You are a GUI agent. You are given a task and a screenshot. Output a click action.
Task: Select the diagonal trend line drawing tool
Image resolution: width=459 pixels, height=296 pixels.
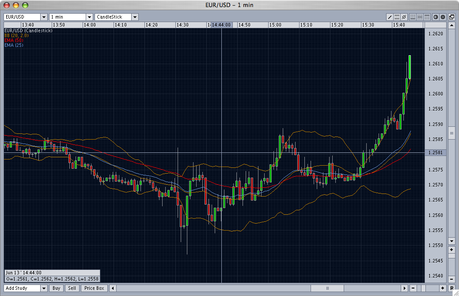tap(390, 17)
